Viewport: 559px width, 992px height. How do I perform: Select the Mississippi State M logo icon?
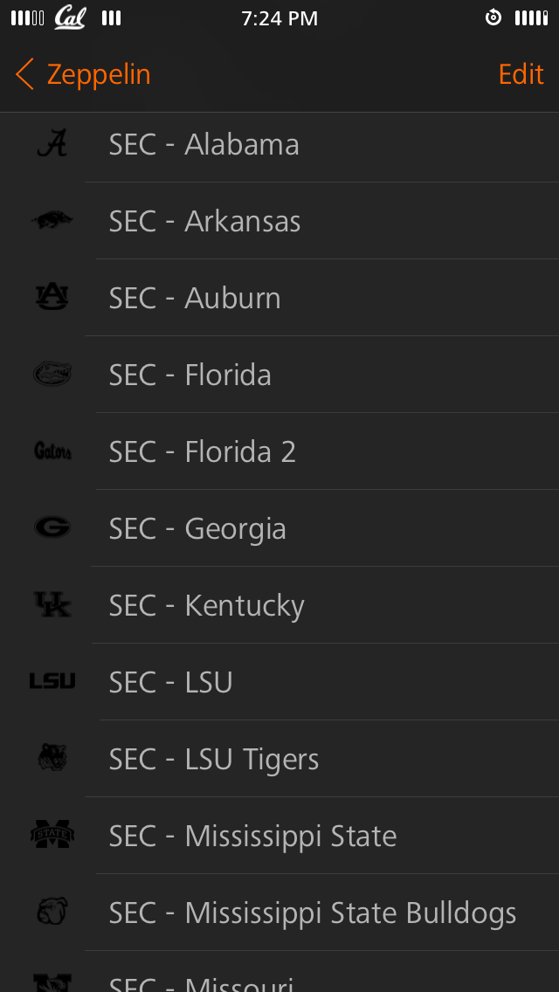point(52,835)
